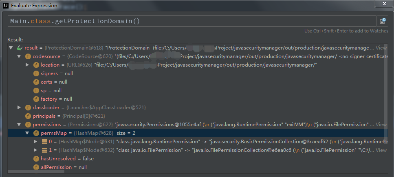Screen dimensions: 394x177
Task: Expand HashMap node 1 FilePermission entry
Action: click(x=35, y=150)
